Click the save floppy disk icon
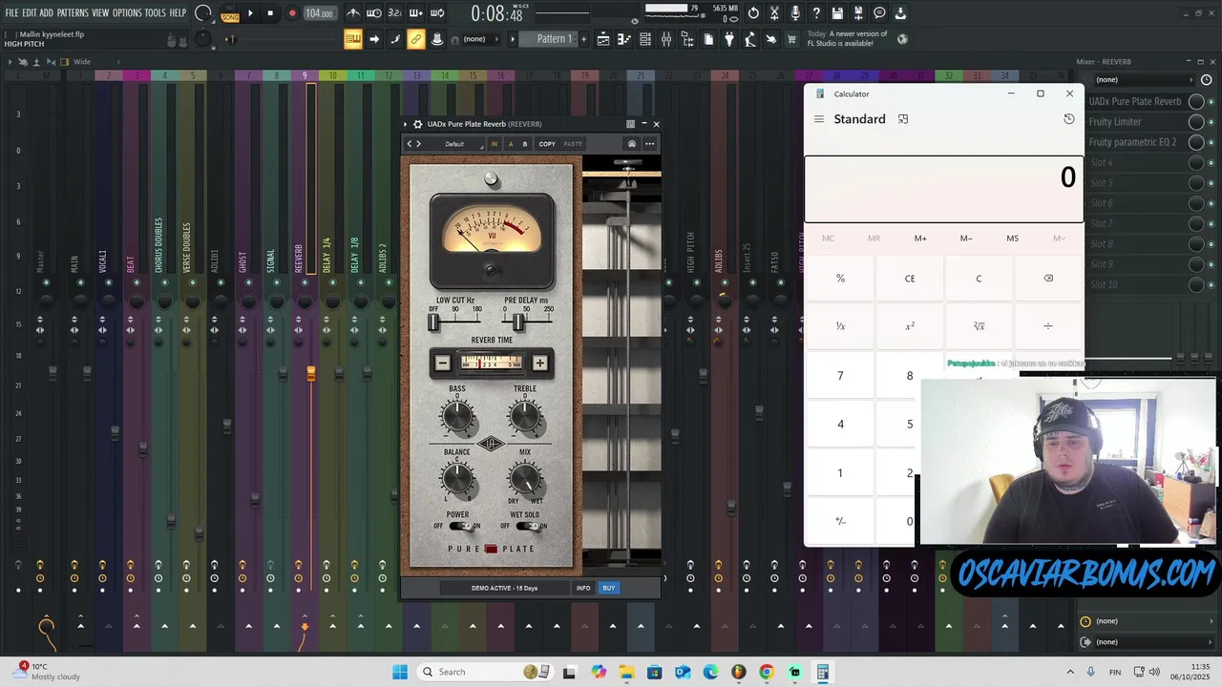 [837, 13]
